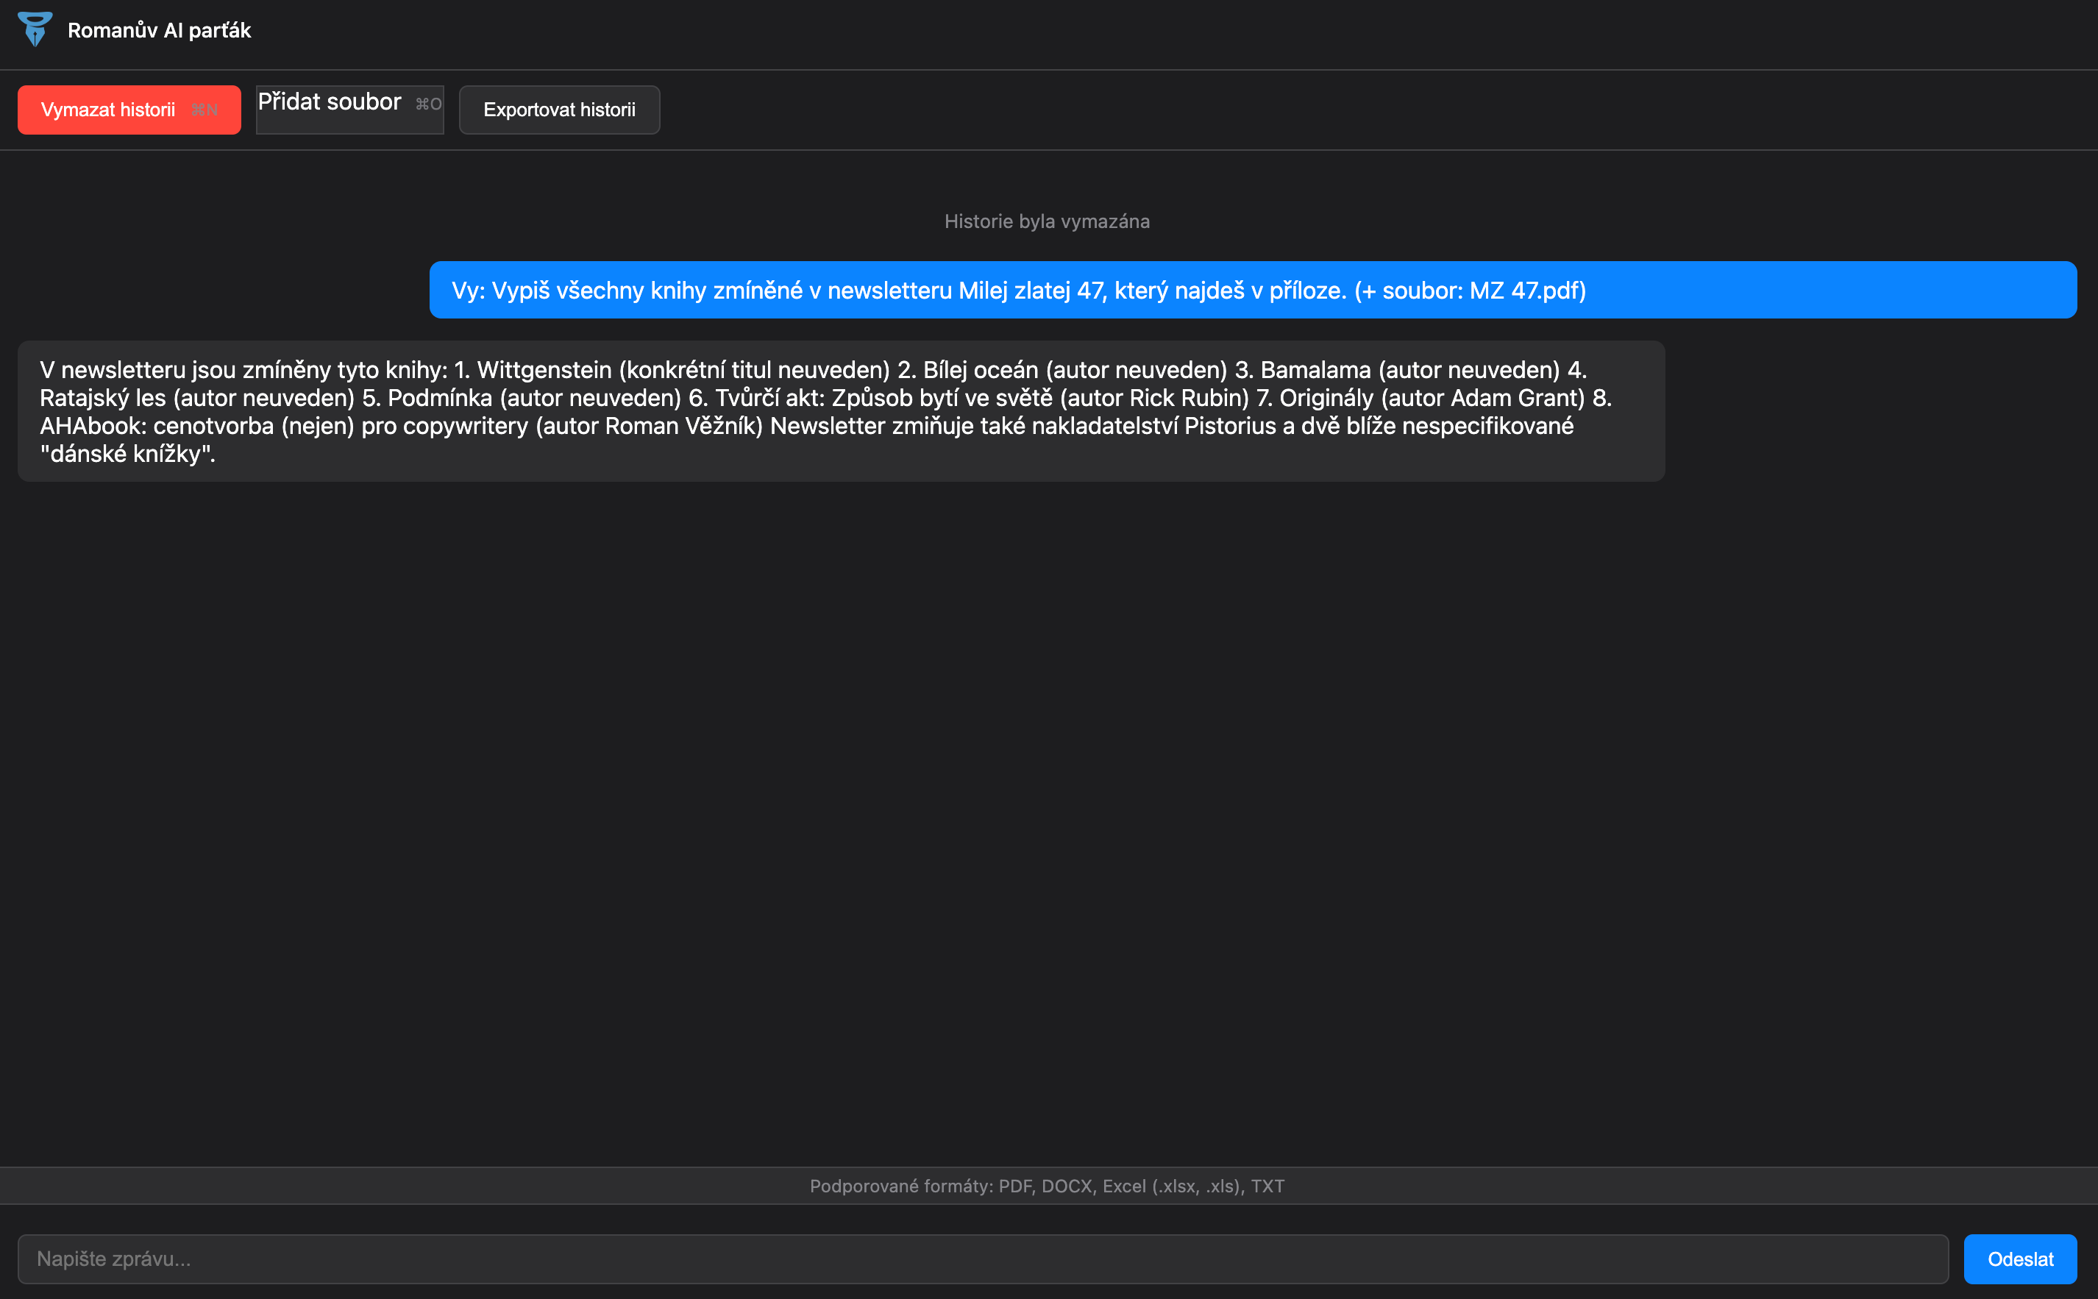Click the Historie byla vymazána notice
Screen dimensions: 2098x1299
[x=1048, y=221]
